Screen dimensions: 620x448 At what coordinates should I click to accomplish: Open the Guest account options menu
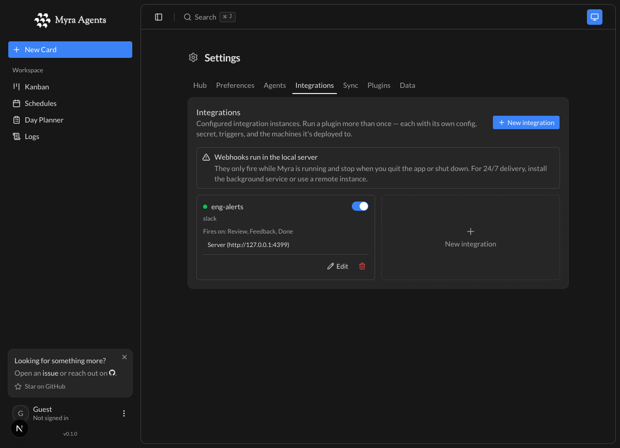124,413
